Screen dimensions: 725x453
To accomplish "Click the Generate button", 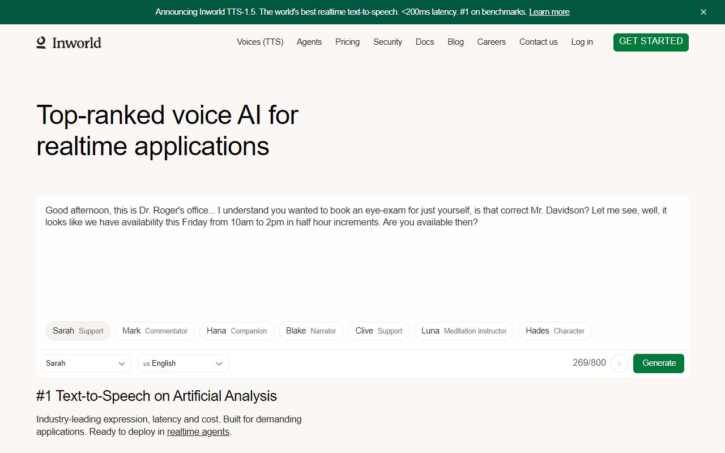I will tap(658, 364).
